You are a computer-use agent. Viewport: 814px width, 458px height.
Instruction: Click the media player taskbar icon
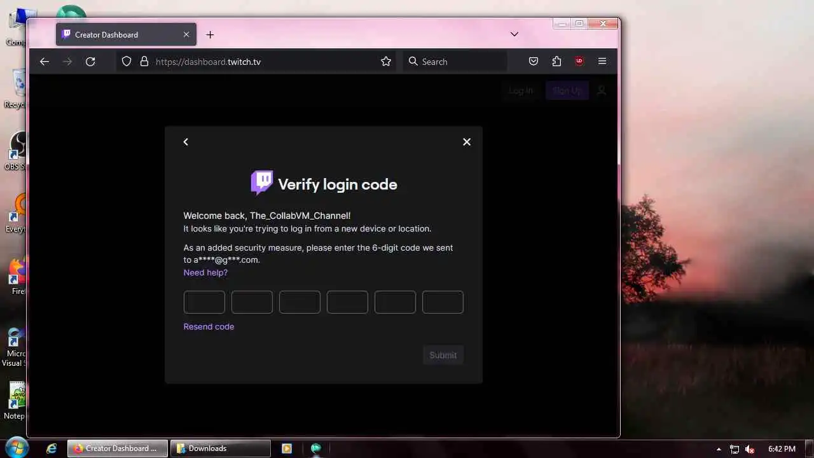pos(287,448)
